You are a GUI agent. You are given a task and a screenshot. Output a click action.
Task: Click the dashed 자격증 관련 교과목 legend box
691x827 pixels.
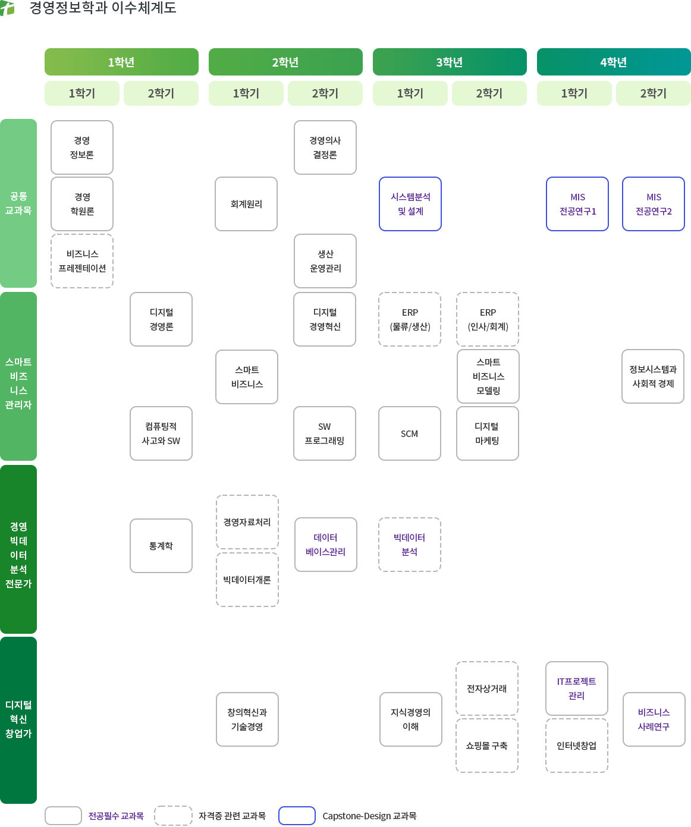click(173, 816)
